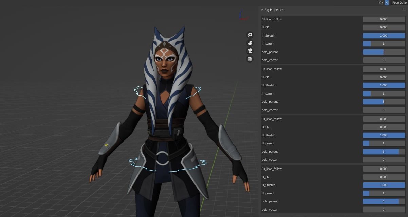Viewport: 408px width, 217px height.
Task: Click pole_parent field in the bottom group
Action: [x=384, y=201]
